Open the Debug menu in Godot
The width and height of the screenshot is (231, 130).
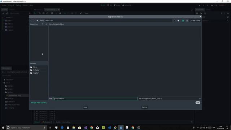[x=18, y=5]
